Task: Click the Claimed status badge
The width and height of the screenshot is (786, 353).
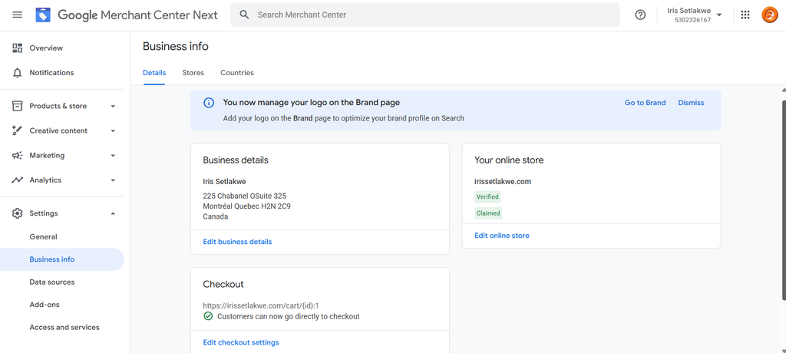Action: 488,213
